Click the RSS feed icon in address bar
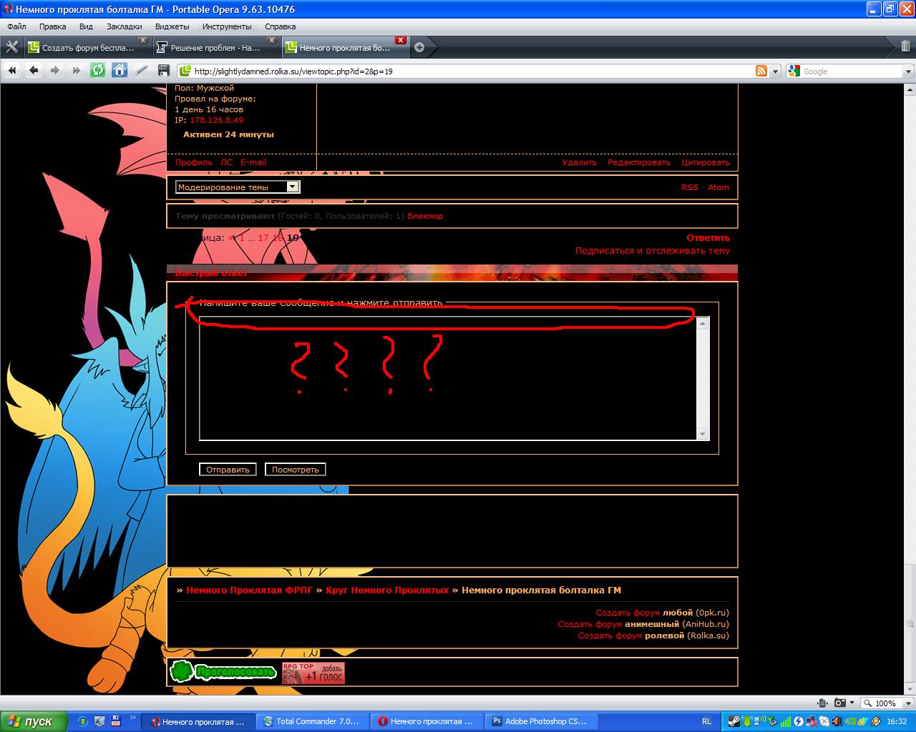916x732 pixels. 761,71
